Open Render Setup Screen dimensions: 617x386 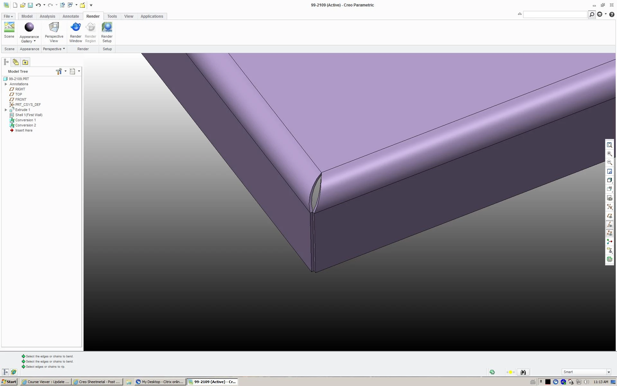click(x=107, y=28)
